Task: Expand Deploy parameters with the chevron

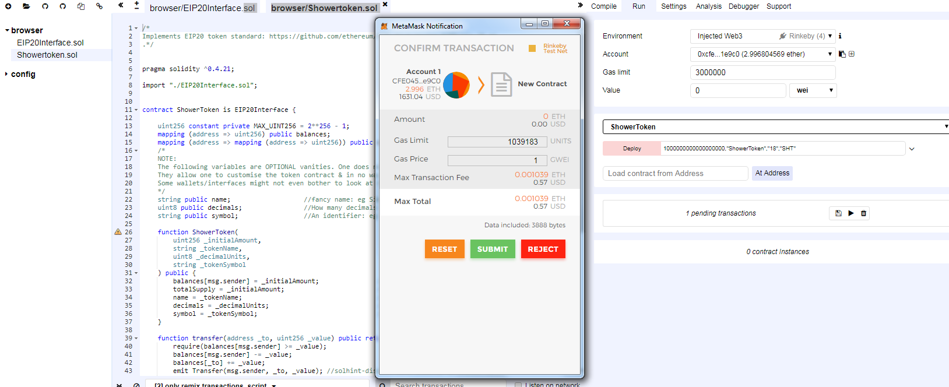Action: click(x=912, y=149)
